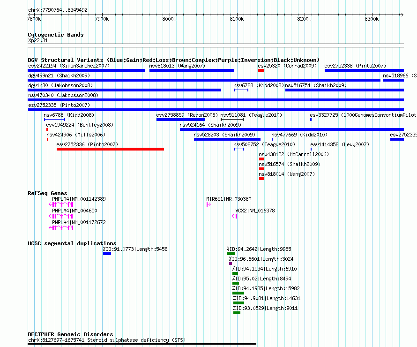Click the RefSeq Genes track title
The image size is (417, 347).
click(x=48, y=193)
